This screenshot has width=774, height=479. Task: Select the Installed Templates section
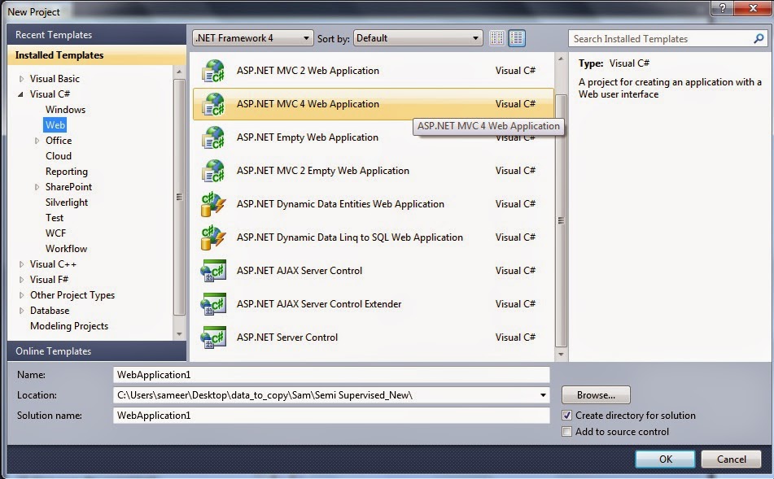(97, 55)
